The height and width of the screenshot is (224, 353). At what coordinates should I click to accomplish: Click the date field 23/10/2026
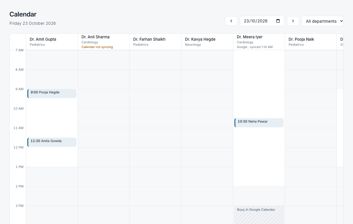click(262, 21)
